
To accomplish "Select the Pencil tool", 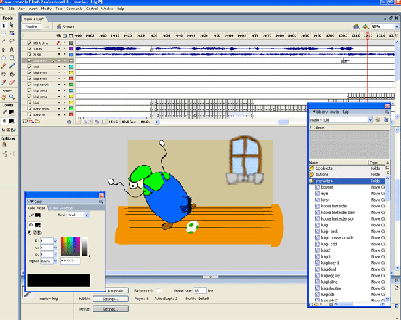I will click(3, 66).
